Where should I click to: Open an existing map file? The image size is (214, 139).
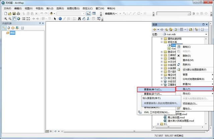click(10, 13)
